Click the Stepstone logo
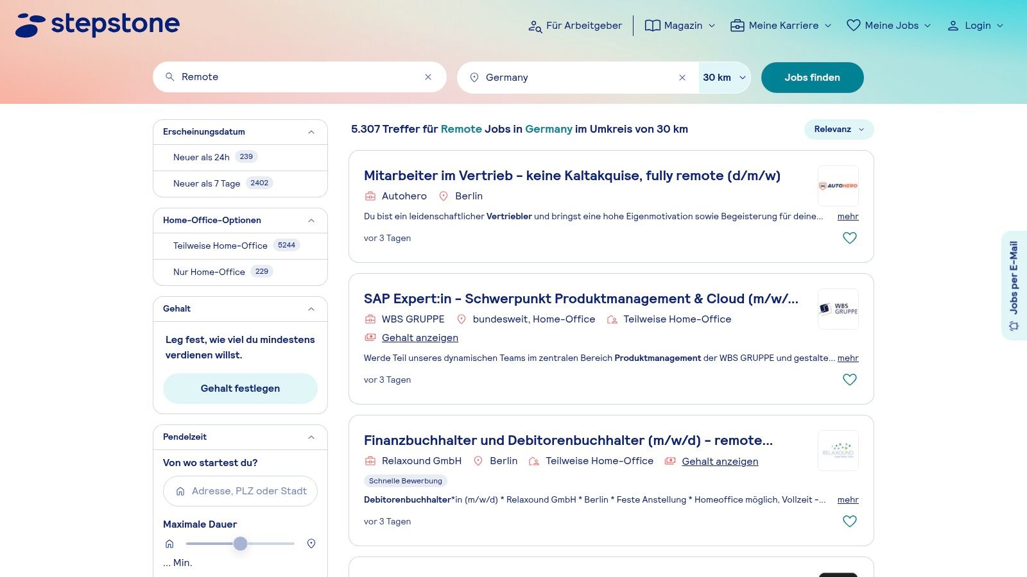 [x=98, y=24]
